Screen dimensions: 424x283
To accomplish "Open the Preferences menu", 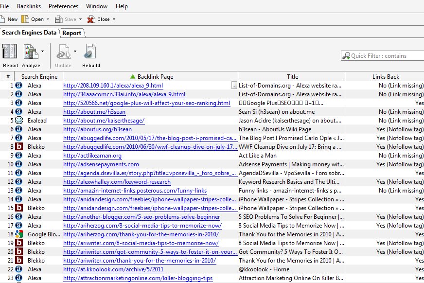I will pyautogui.click(x=63, y=6).
